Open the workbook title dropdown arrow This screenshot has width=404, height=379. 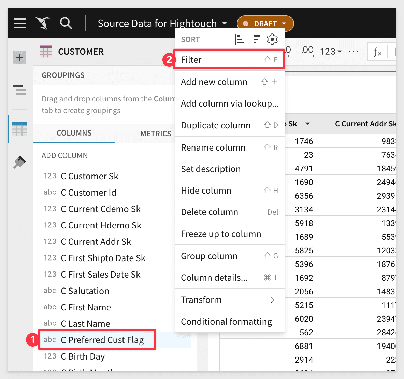tap(225, 23)
